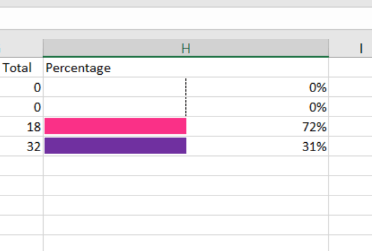This screenshot has width=372, height=251.
Task: Click the border between columns H and I headers
Action: (329, 48)
